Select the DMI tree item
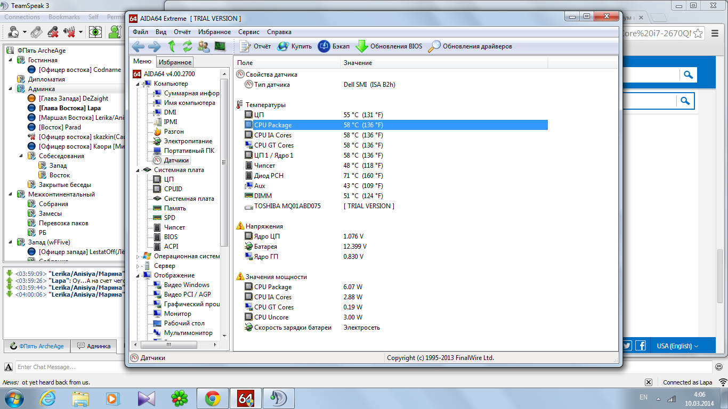 tap(165, 112)
